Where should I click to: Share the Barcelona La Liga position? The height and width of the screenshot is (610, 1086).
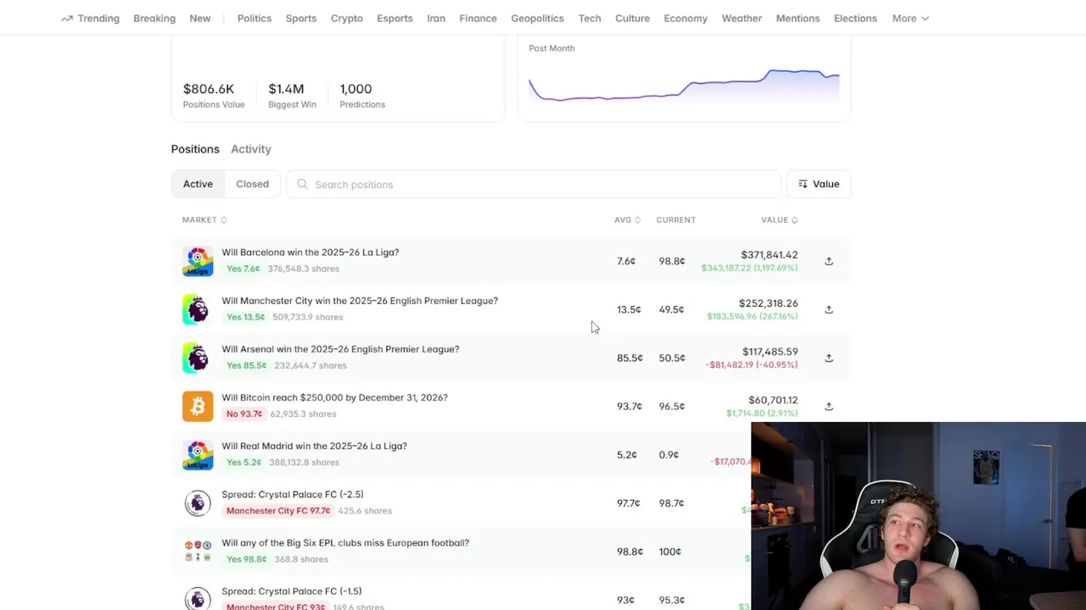click(829, 261)
